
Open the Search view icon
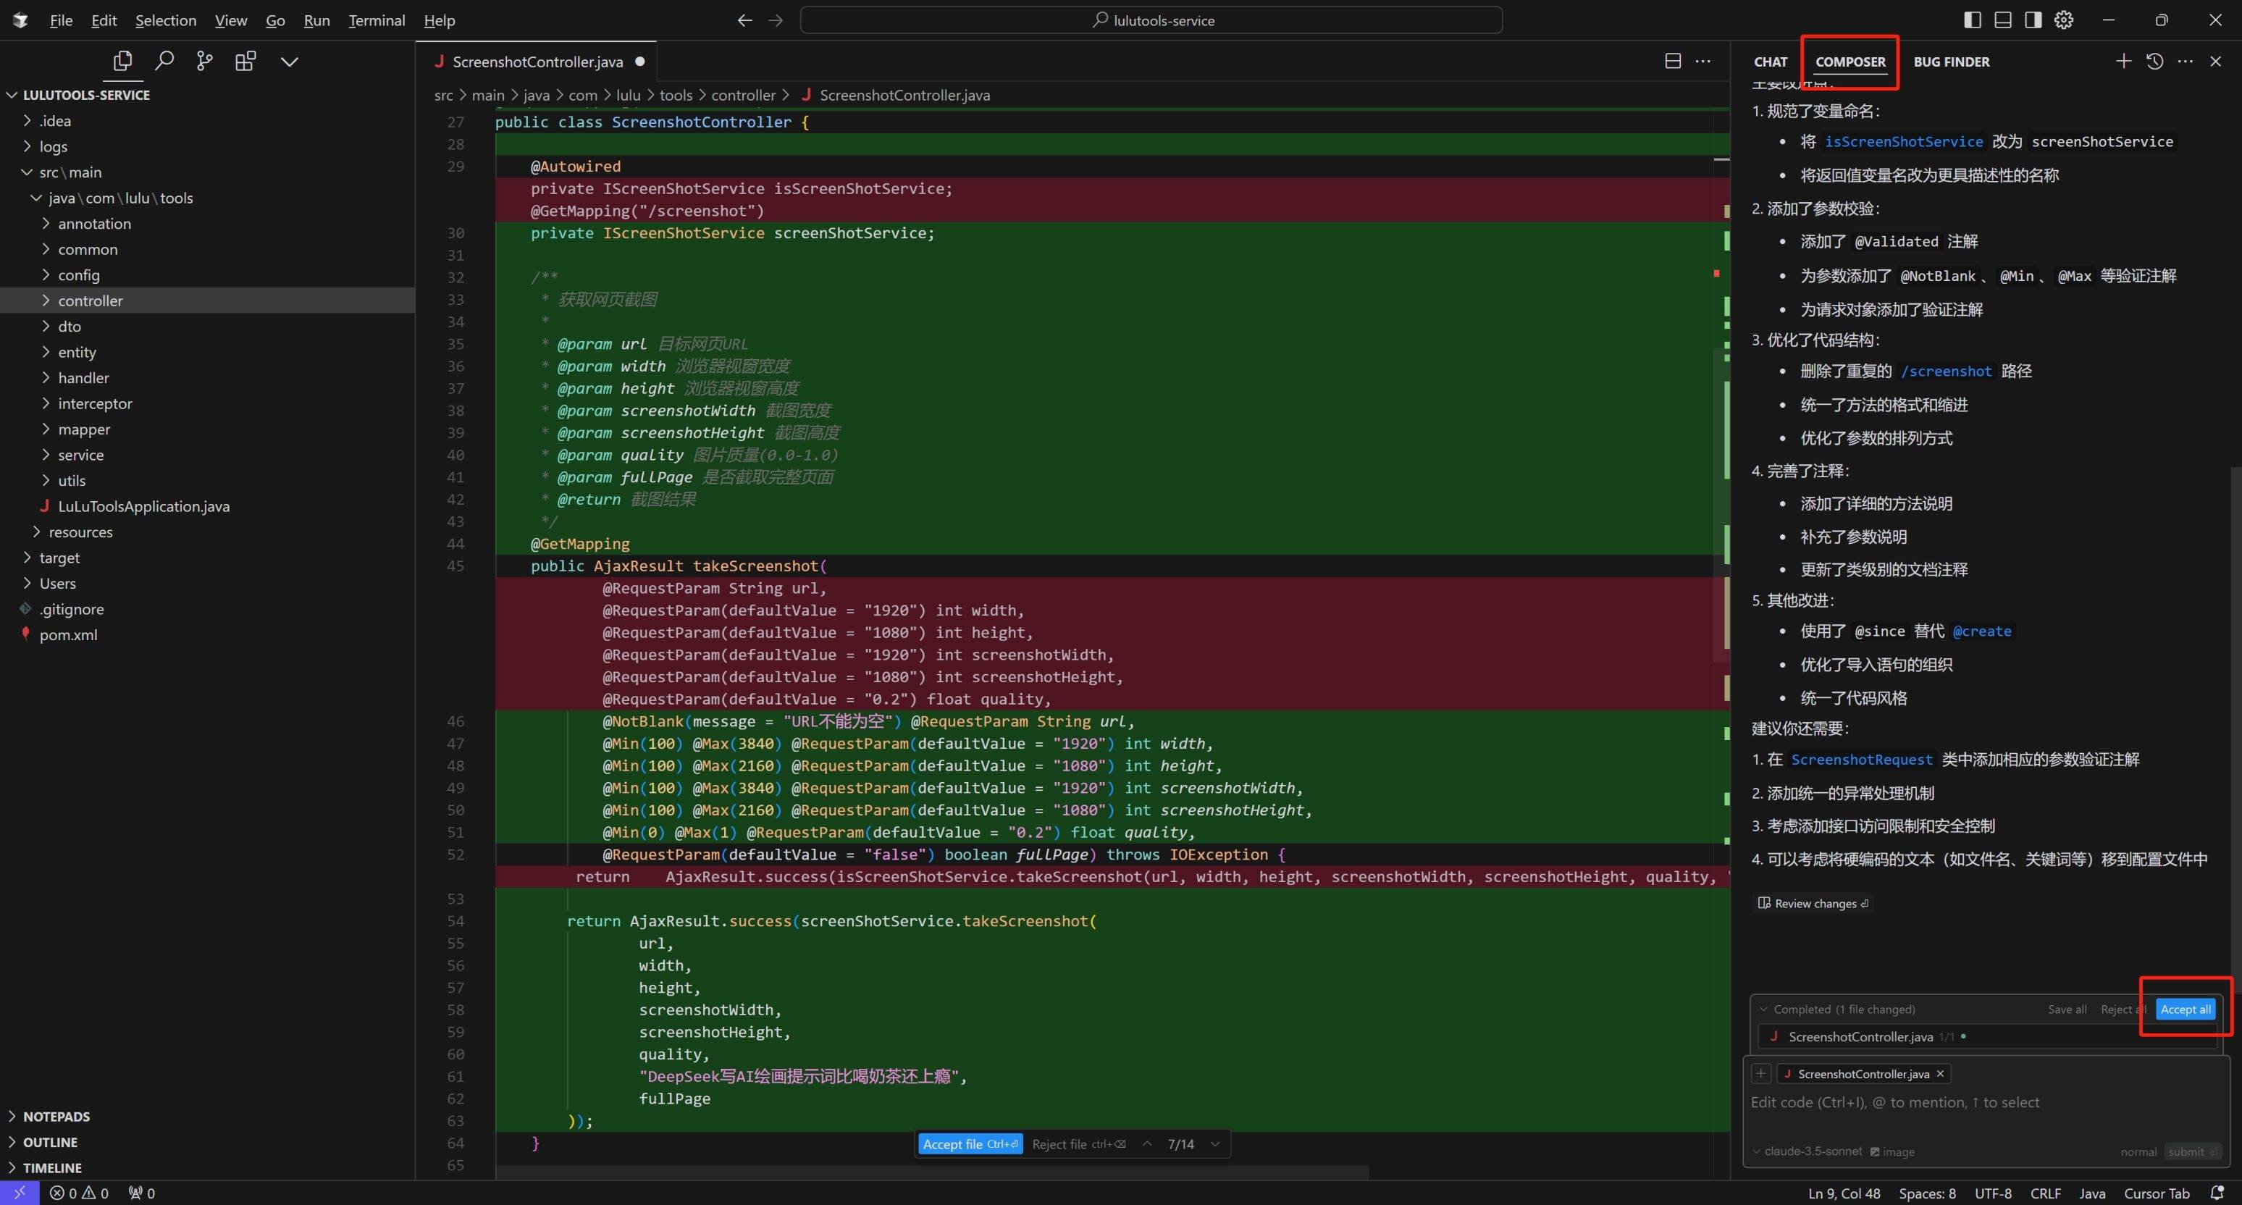164,61
